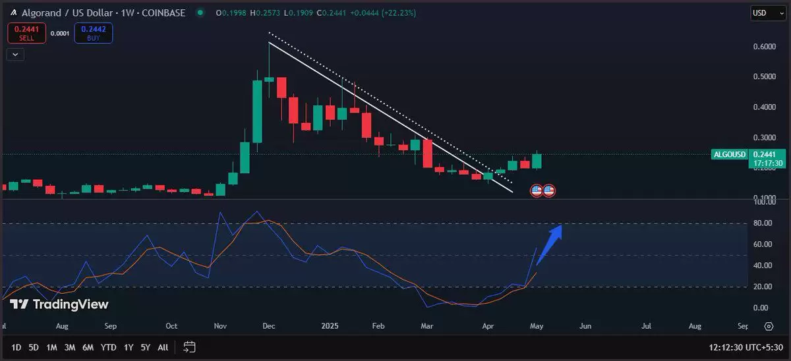Select the 5D time range
Image resolution: width=791 pixels, height=361 pixels.
point(34,347)
